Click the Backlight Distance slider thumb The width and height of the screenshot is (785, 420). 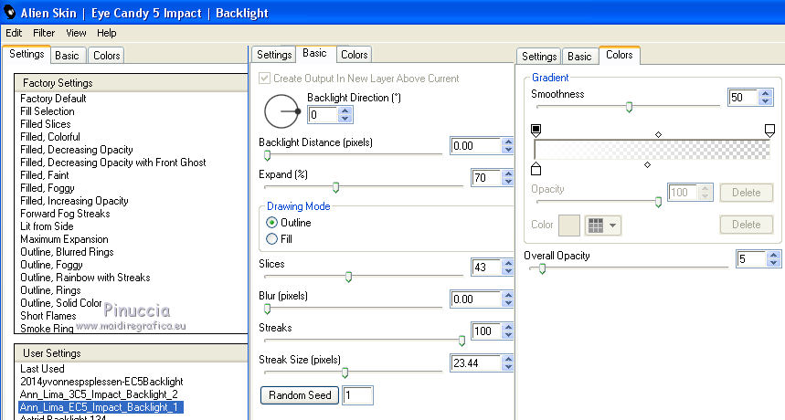(268, 155)
